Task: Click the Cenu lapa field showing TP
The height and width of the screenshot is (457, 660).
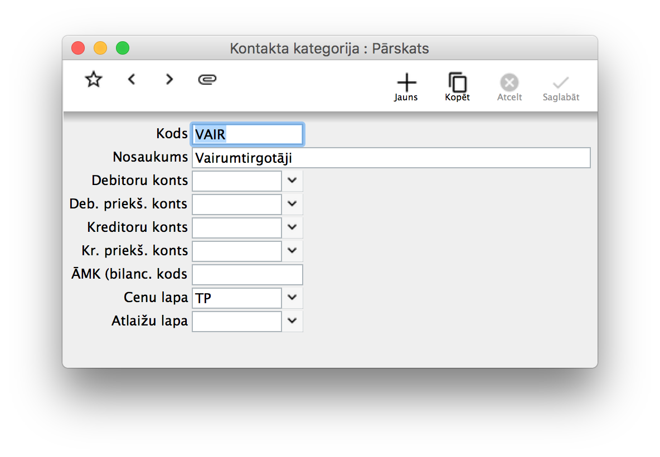Action: pyautogui.click(x=237, y=298)
